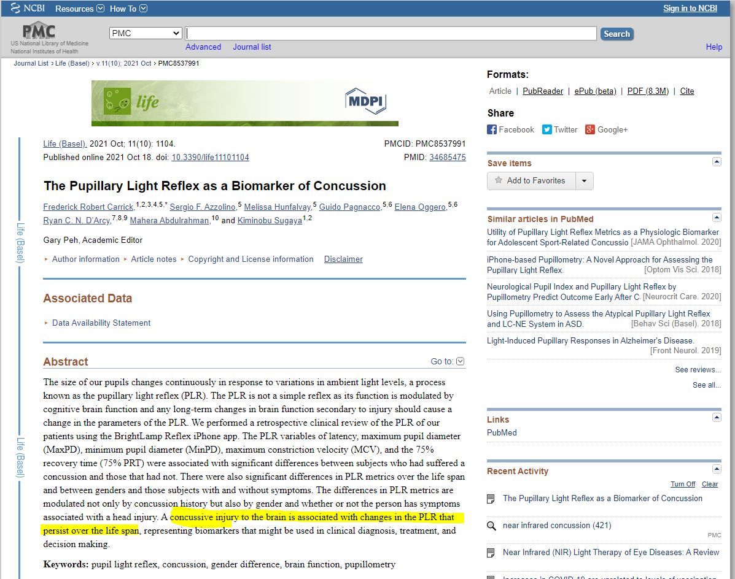Open author Frederick Robert Carrick

tap(88, 207)
